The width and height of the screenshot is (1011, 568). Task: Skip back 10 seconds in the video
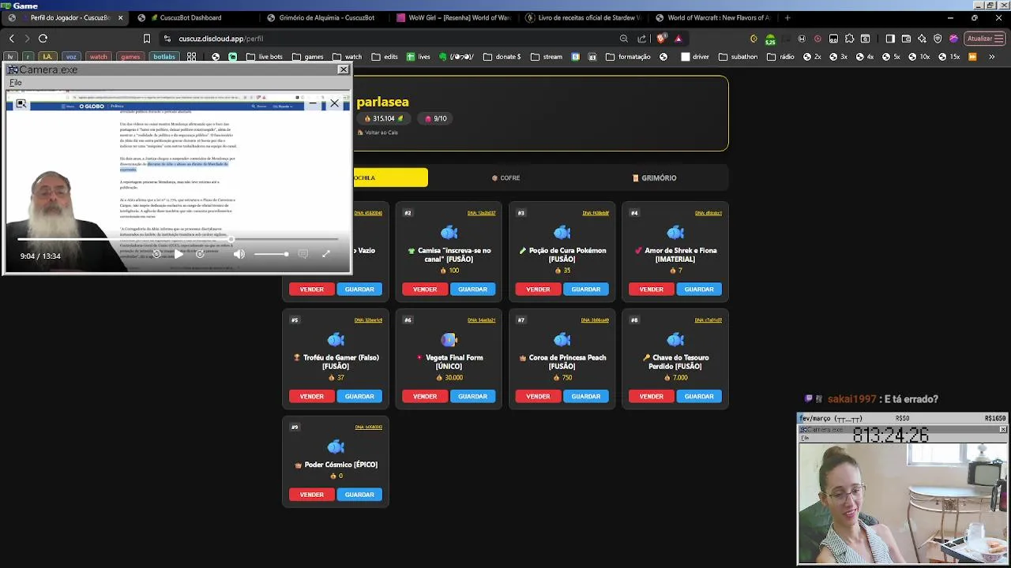tap(156, 254)
